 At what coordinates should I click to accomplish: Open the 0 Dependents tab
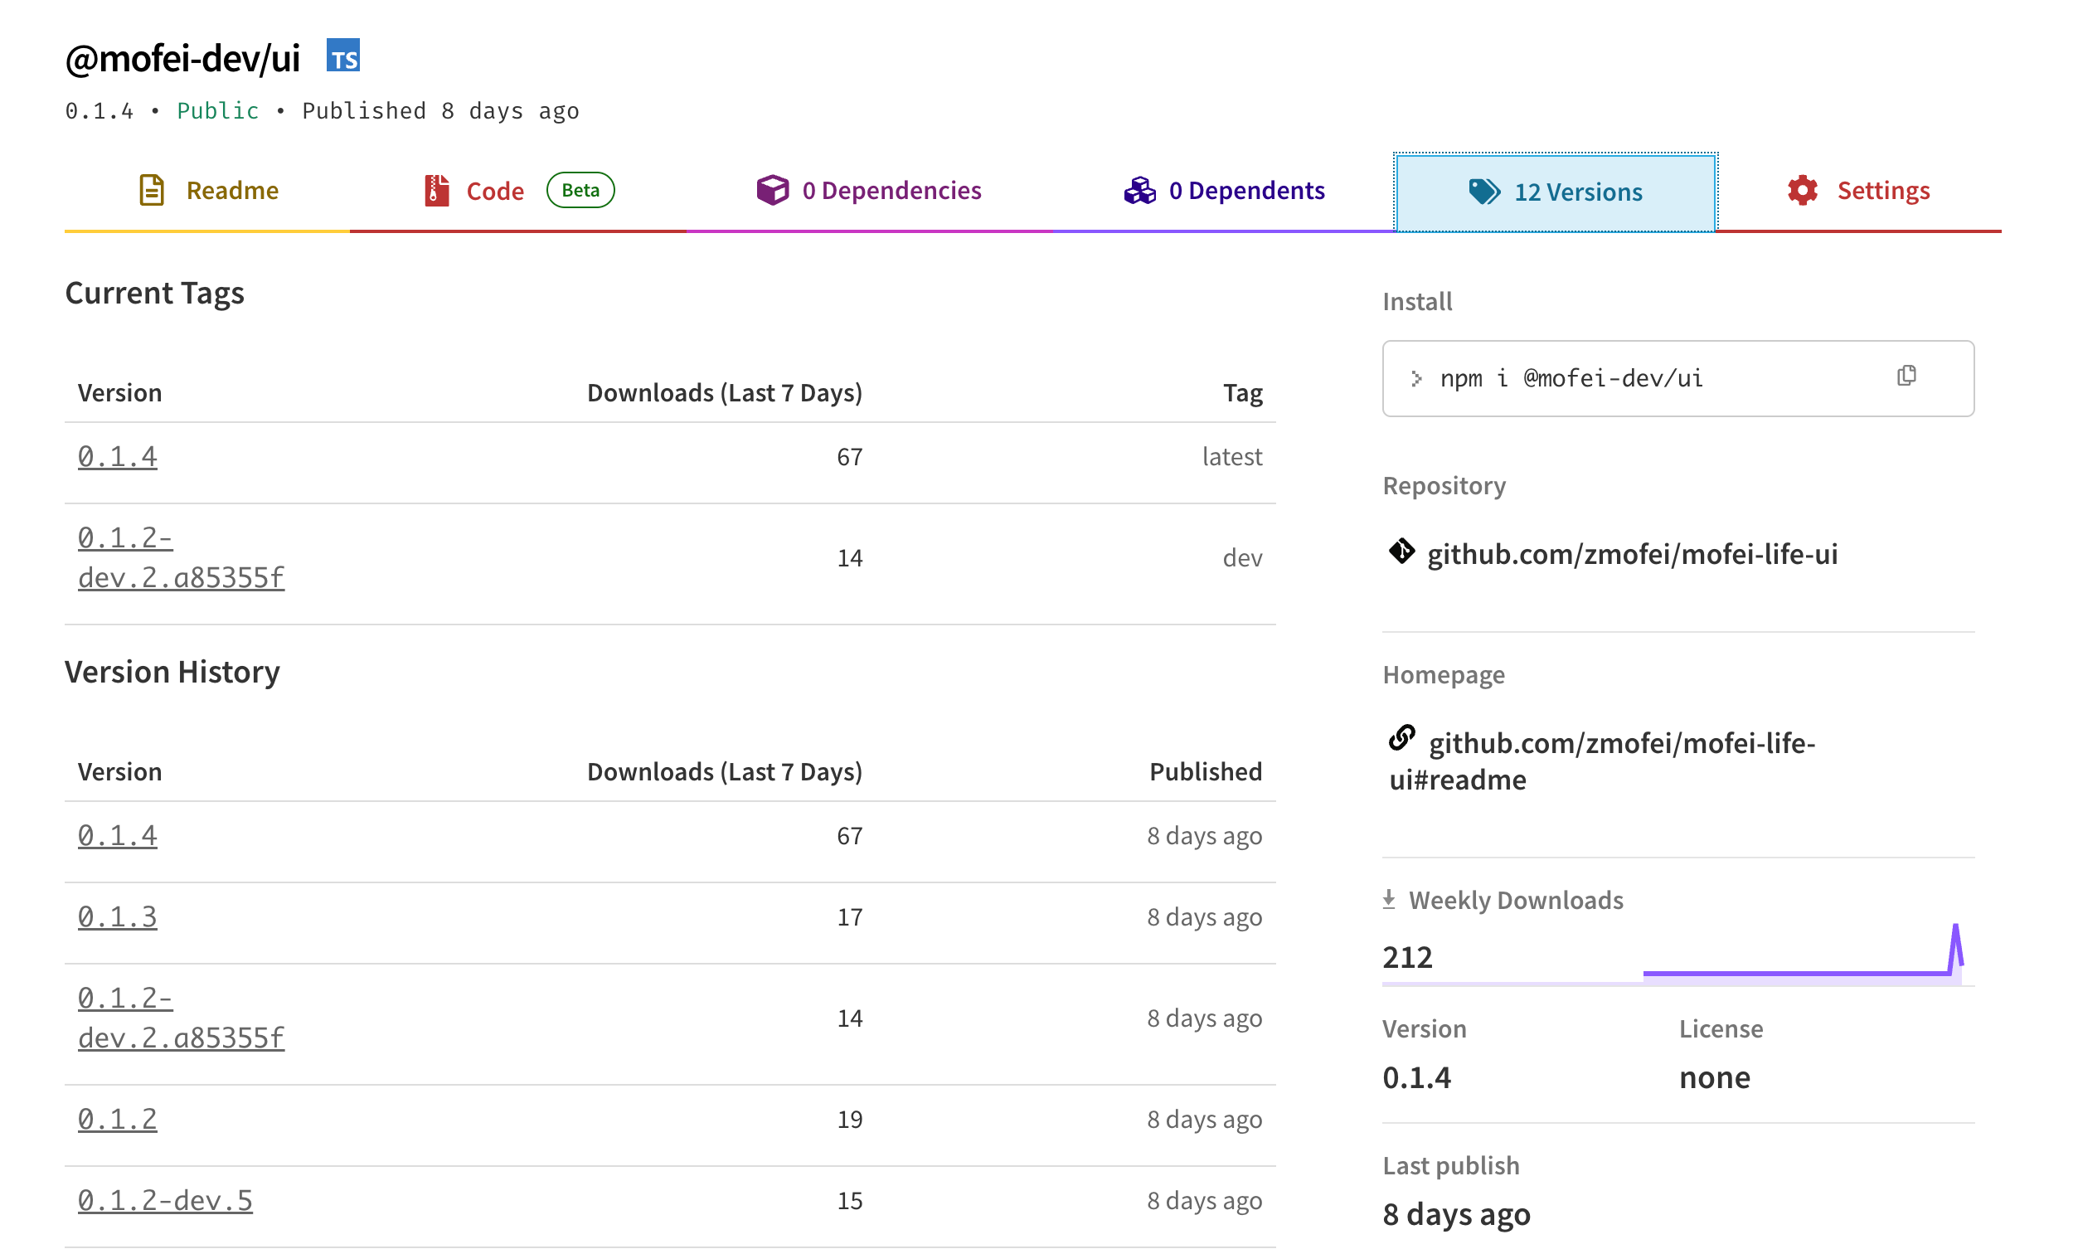click(x=1224, y=191)
